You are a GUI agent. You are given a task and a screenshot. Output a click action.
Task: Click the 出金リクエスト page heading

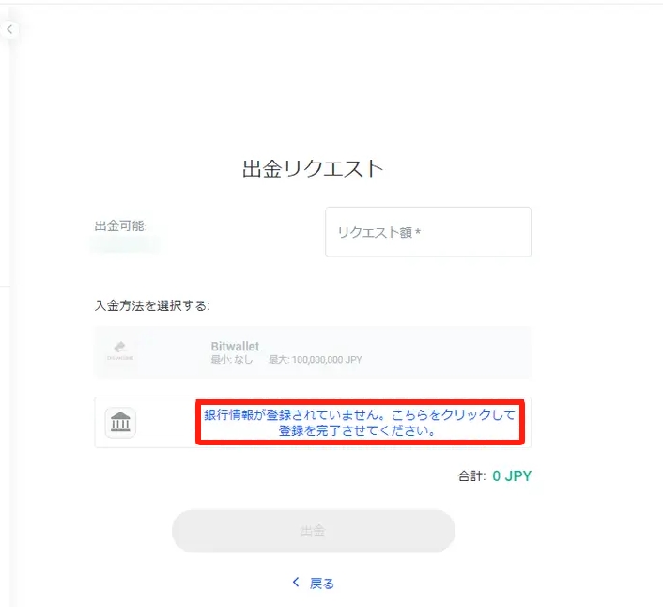pos(313,168)
